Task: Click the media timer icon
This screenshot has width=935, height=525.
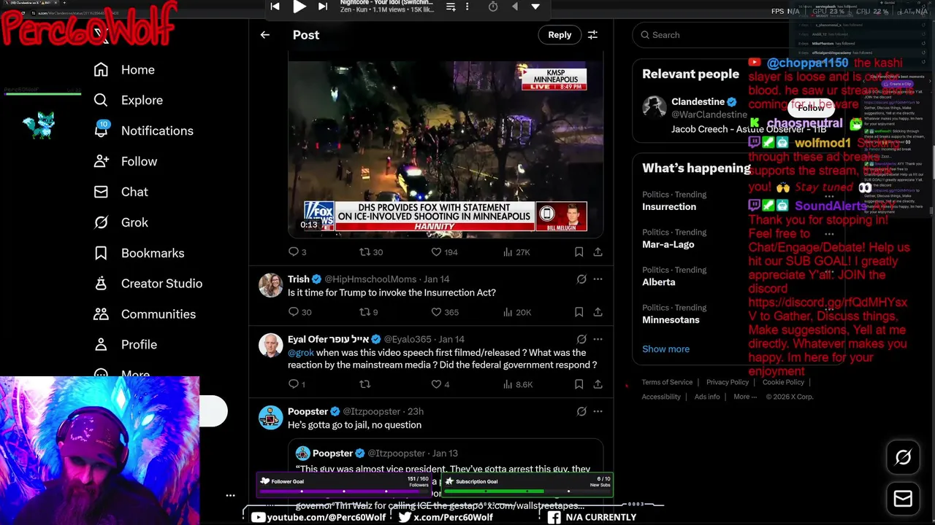Action: tap(493, 7)
